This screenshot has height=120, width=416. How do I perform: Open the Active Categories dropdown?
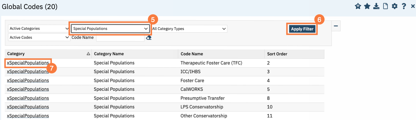coord(39,28)
